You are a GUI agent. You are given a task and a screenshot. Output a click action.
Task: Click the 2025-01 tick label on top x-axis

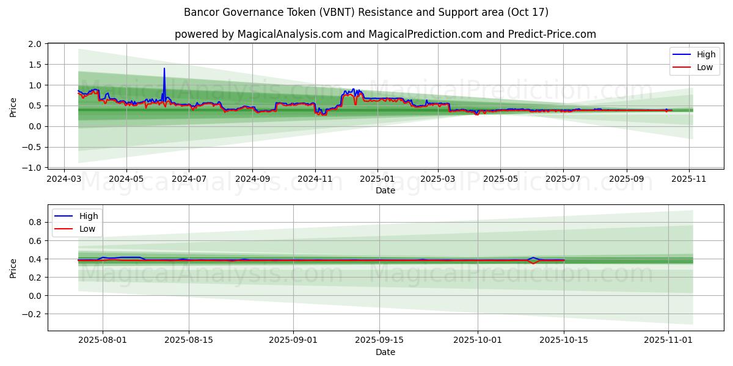coord(377,180)
